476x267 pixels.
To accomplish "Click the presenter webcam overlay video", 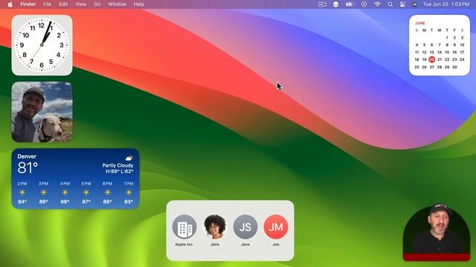I will (x=437, y=232).
